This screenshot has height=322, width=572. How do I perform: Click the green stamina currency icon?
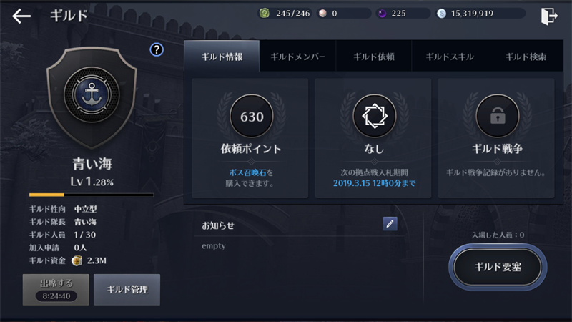point(264,14)
